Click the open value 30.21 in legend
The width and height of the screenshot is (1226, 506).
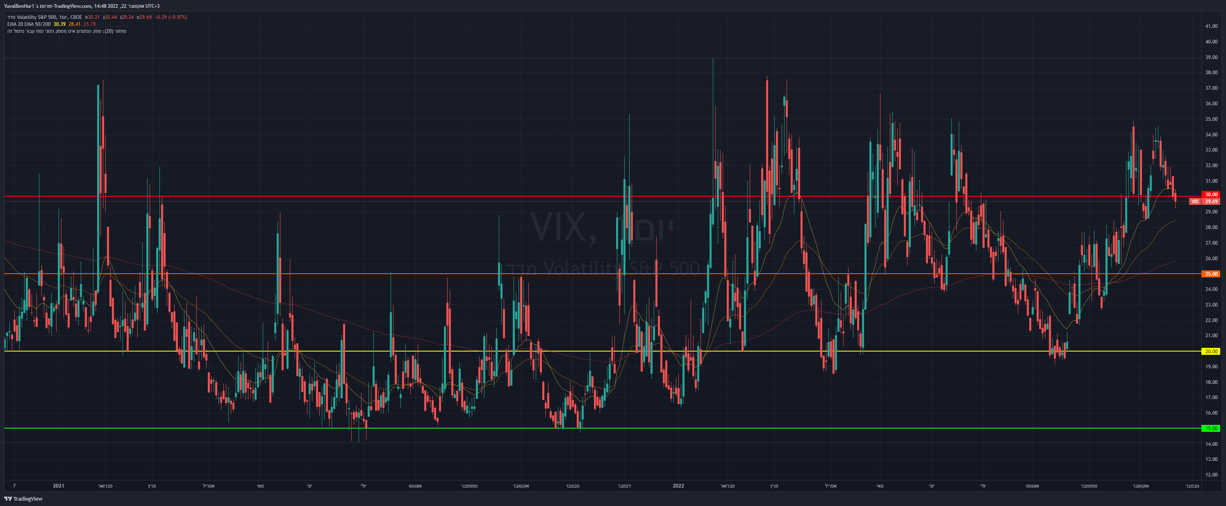[x=94, y=17]
